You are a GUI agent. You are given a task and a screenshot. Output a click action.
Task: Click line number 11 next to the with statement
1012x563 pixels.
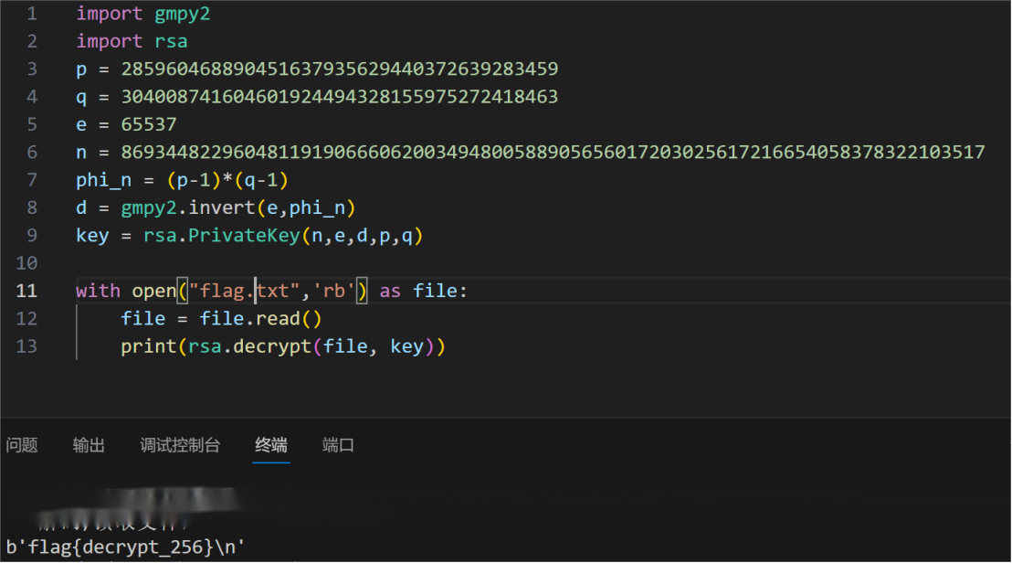coord(26,290)
